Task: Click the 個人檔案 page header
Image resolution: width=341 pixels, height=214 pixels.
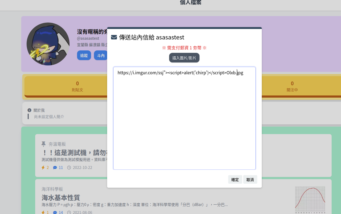Action: [191, 3]
